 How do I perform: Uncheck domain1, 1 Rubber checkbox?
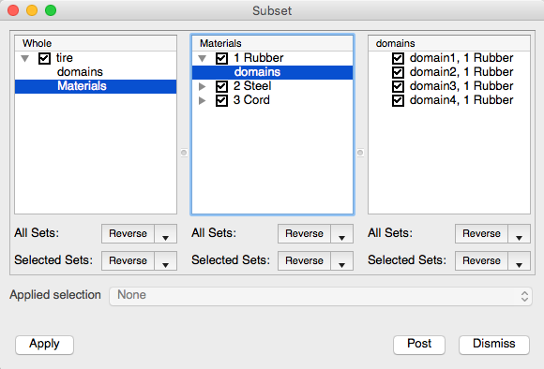[398, 58]
